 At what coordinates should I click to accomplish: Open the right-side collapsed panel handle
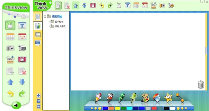[x=206, y=51]
